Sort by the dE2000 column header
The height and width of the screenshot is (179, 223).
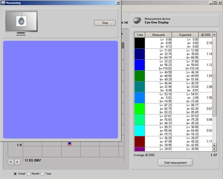click(x=205, y=35)
